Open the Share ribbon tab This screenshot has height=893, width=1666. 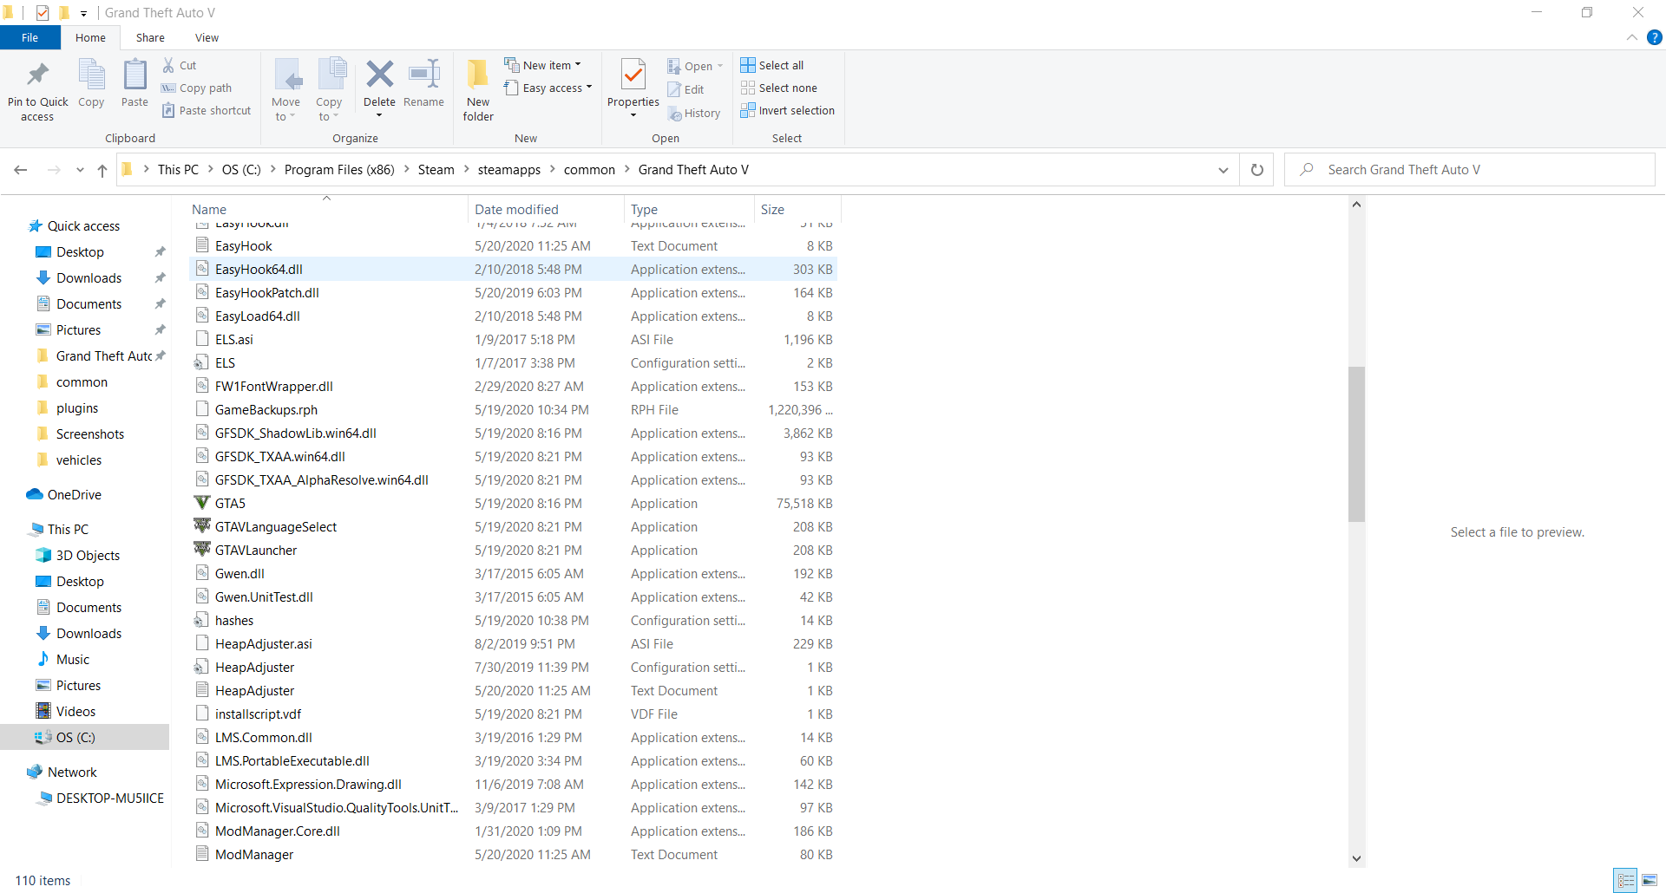[150, 37]
